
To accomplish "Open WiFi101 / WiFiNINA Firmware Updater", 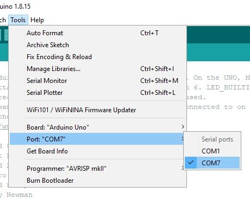I will [98, 110].
